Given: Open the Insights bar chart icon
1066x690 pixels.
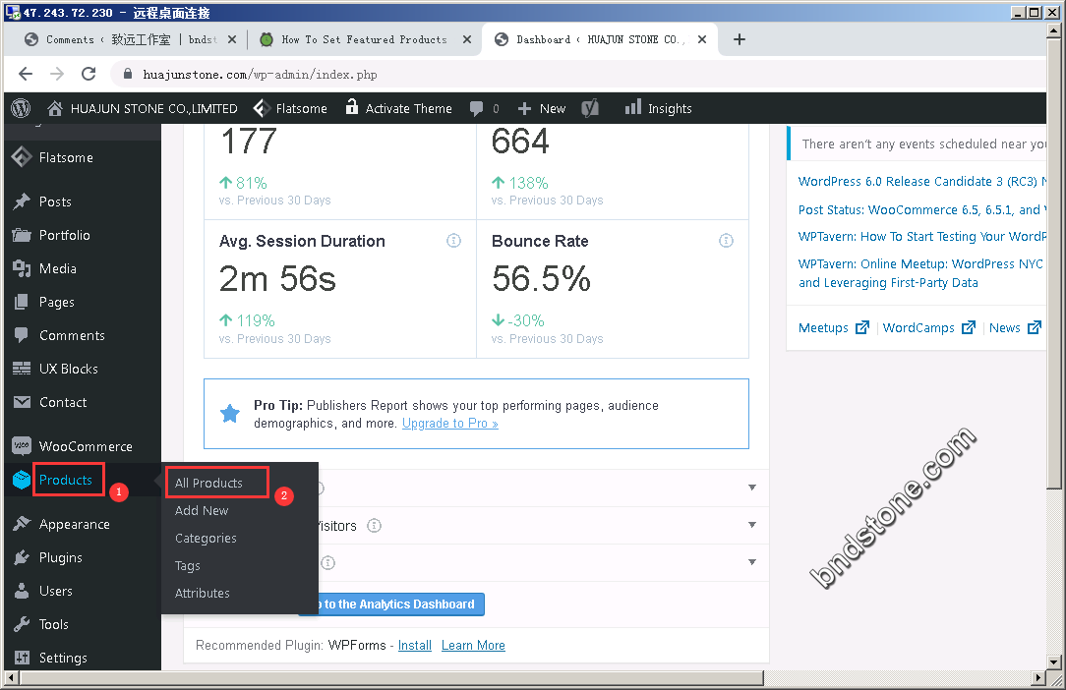Looking at the screenshot, I should tap(633, 107).
